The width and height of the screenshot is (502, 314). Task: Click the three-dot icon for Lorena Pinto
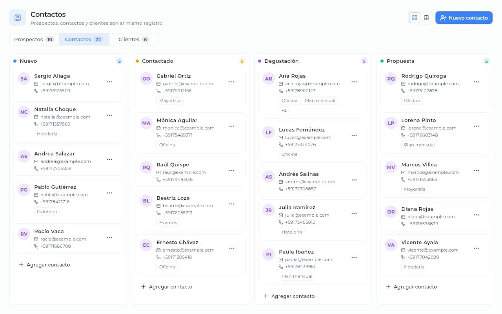click(477, 126)
